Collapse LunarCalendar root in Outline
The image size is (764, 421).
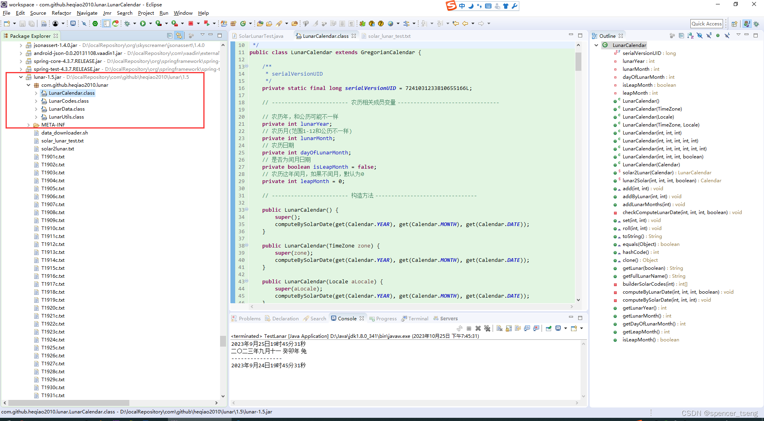(596, 45)
